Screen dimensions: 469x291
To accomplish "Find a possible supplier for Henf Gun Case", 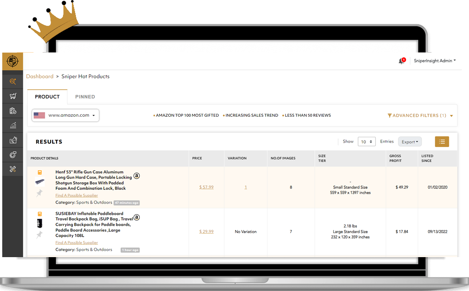I will (76, 196).
